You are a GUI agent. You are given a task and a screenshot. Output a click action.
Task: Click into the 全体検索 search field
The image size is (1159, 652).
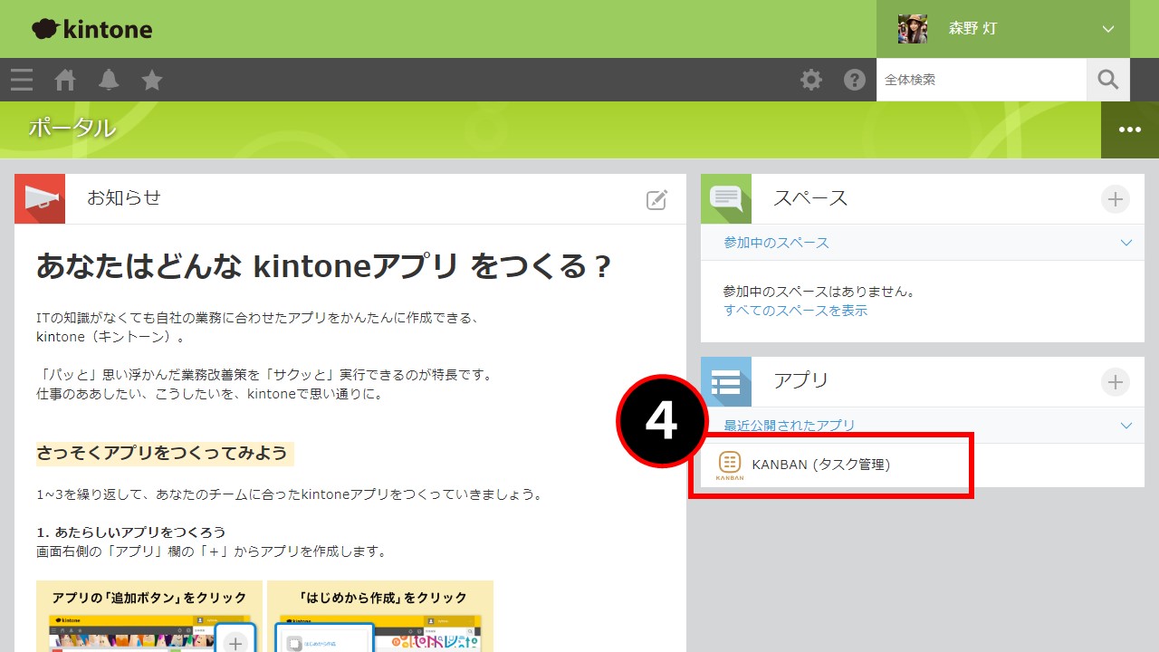pos(982,80)
